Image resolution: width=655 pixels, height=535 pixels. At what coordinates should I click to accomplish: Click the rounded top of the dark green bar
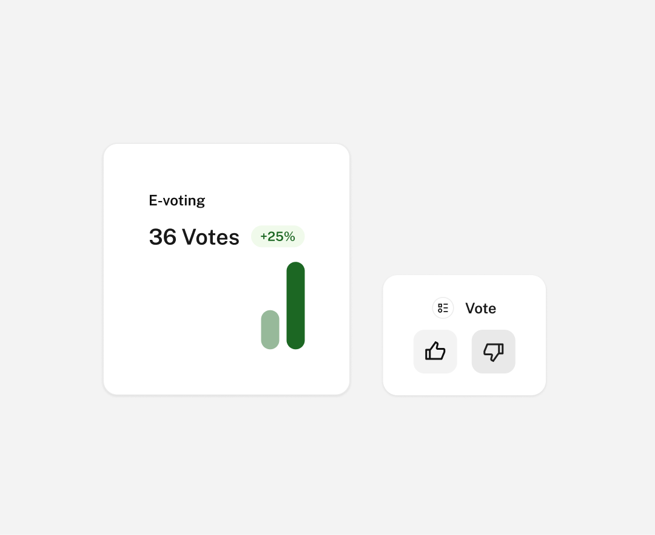[295, 268]
